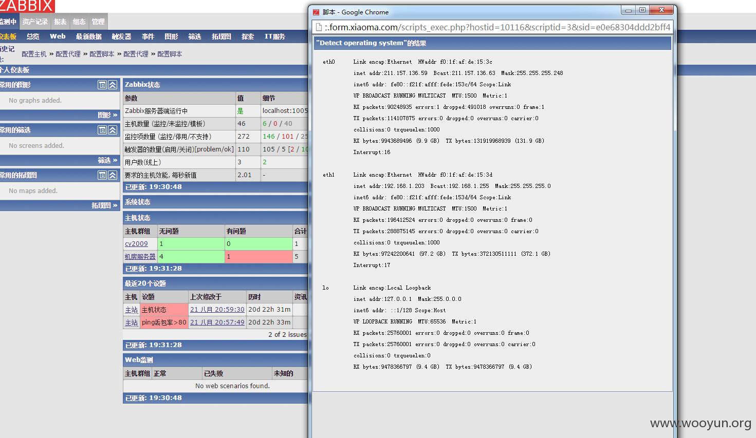This screenshot has width=756, height=438.
Task: Switch to the 监测中 main tab
Action: [x=9, y=22]
